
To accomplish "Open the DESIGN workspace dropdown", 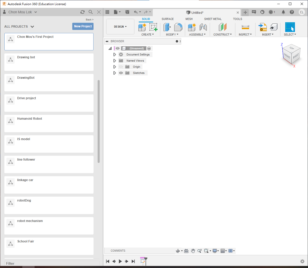I will click(120, 27).
